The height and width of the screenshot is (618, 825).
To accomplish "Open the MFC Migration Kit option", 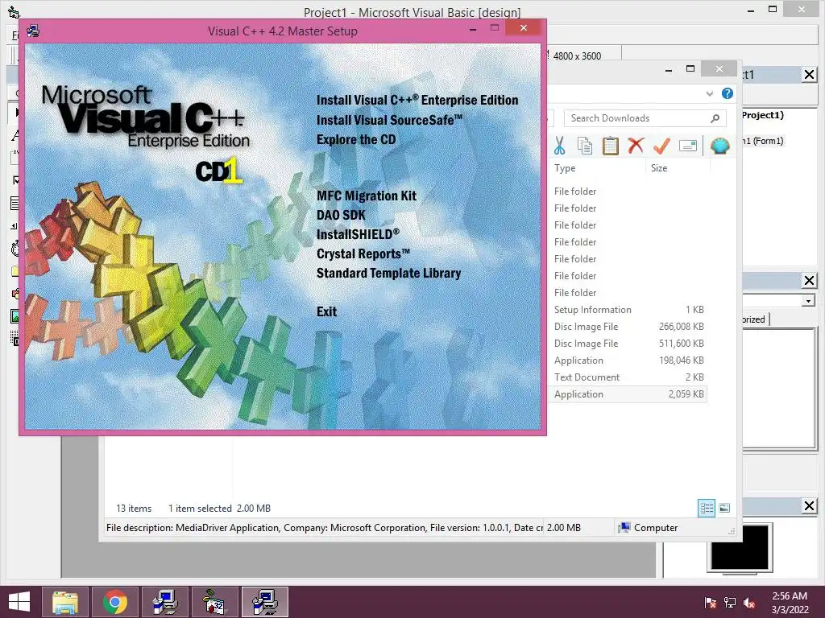I will (x=367, y=196).
